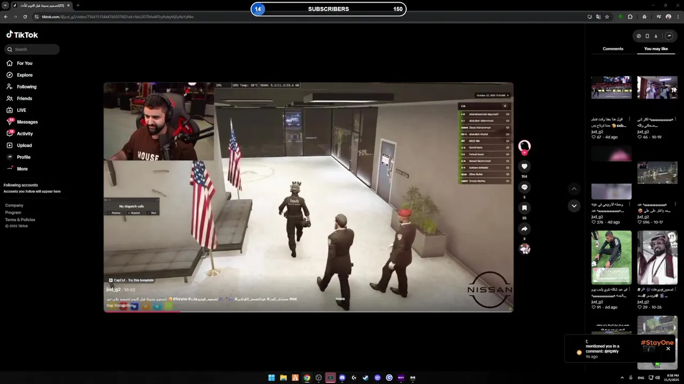Expand the Chrome tab search dropdown
Screen dimensions: 684x384
5,5
